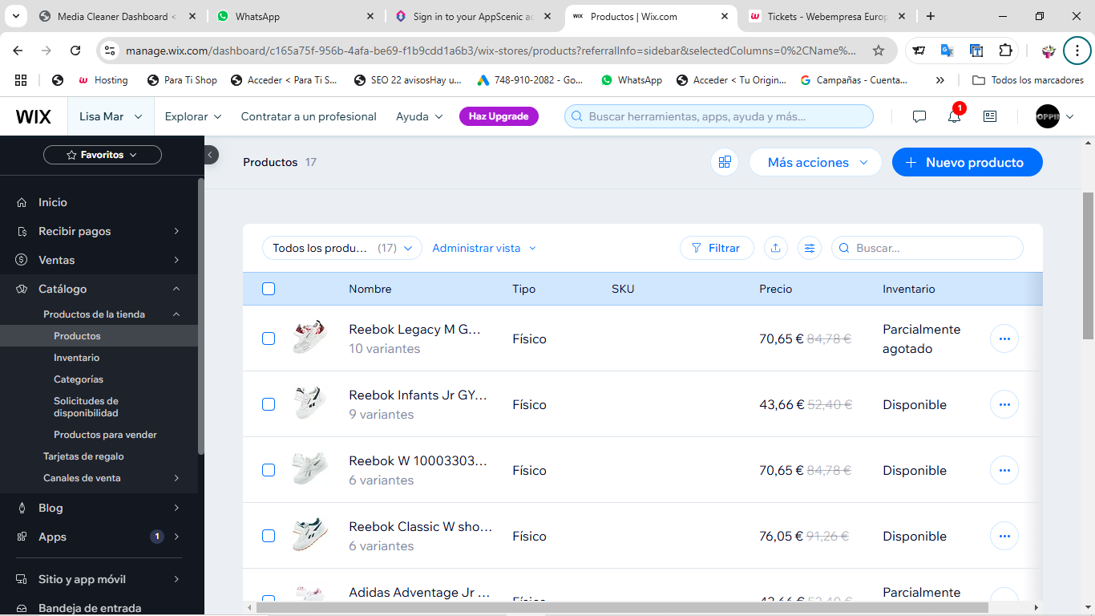Image resolution: width=1095 pixels, height=616 pixels.
Task: Open a new browser tab
Action: point(930,16)
